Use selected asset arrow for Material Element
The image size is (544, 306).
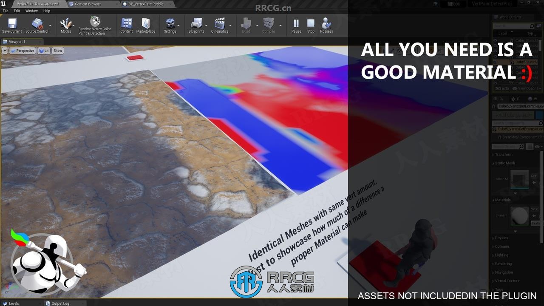click(534, 216)
